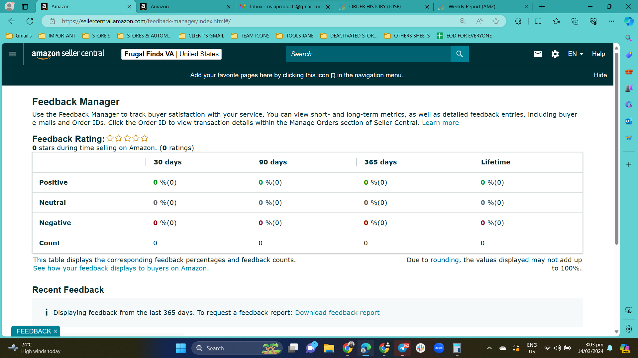Go back with the browser back arrow

pyautogui.click(x=12, y=21)
